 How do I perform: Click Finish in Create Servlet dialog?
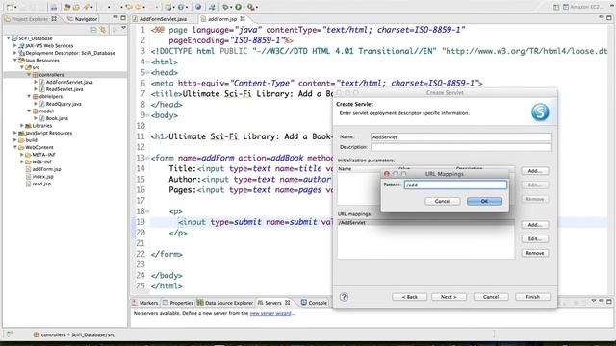[x=532, y=297]
